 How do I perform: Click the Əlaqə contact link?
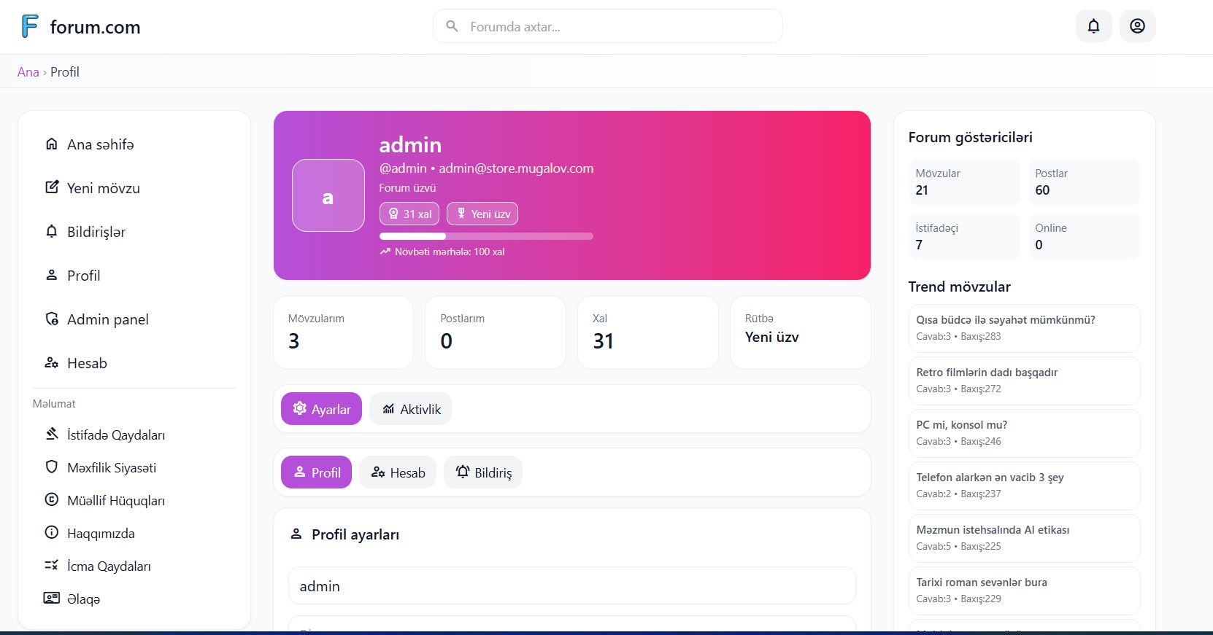tap(83, 599)
